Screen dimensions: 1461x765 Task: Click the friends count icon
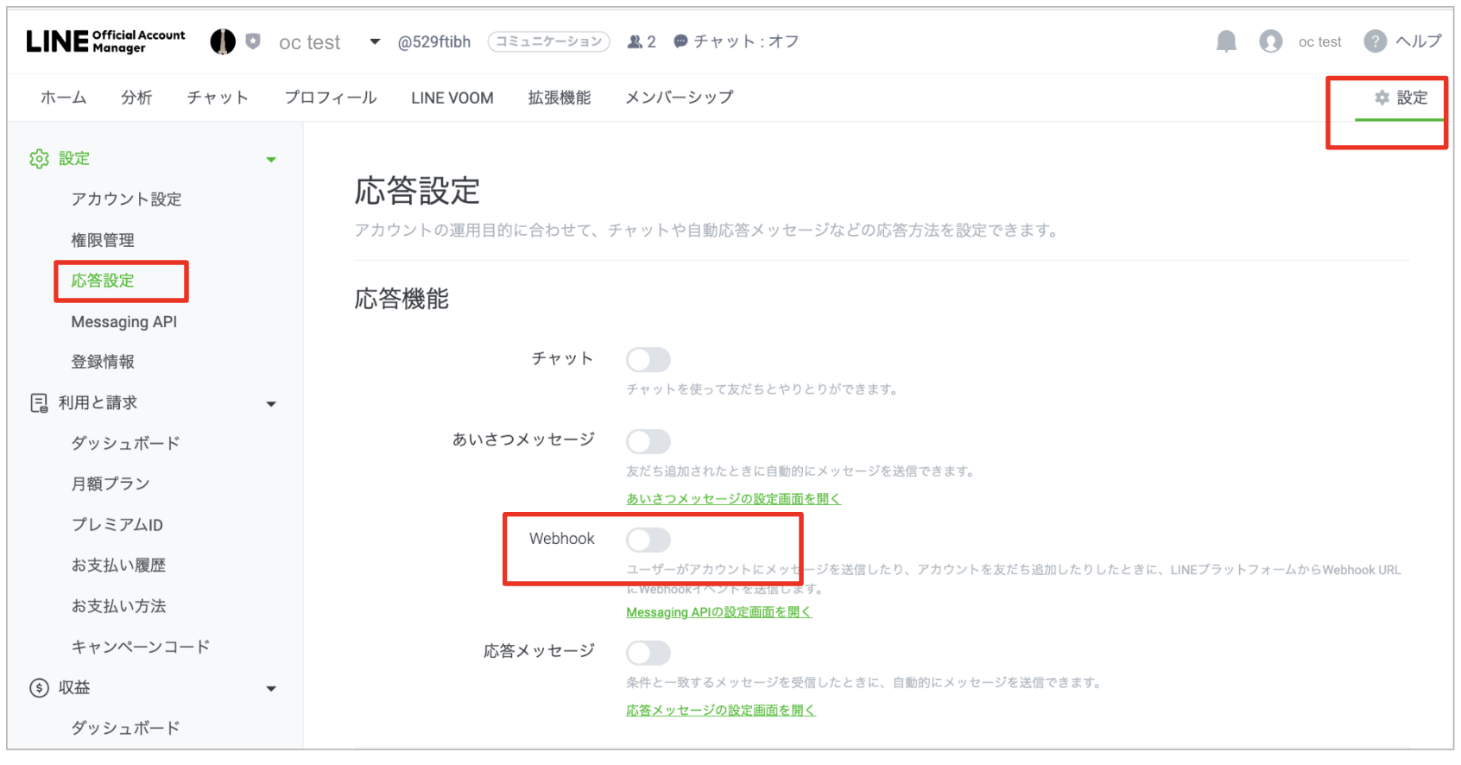tap(635, 41)
